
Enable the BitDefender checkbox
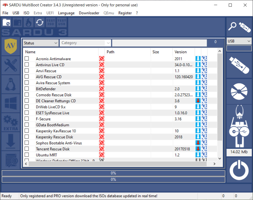coord(27,89)
